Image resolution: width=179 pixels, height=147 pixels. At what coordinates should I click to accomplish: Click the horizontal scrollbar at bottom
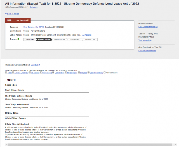click(89, 145)
